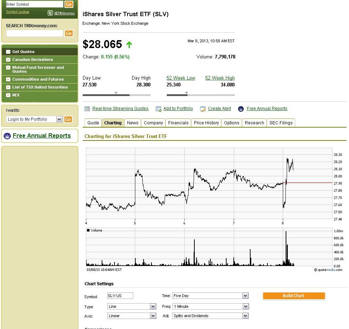
Task: Select the Charting tab
Action: point(113,123)
